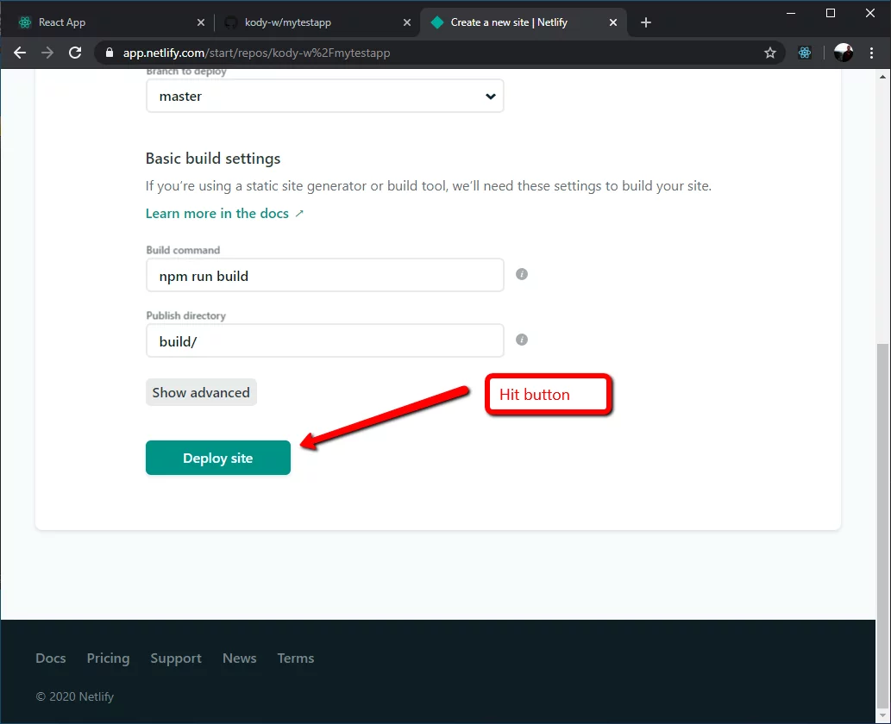Maximize the browser window
This screenshot has height=724, width=891.
point(831,13)
